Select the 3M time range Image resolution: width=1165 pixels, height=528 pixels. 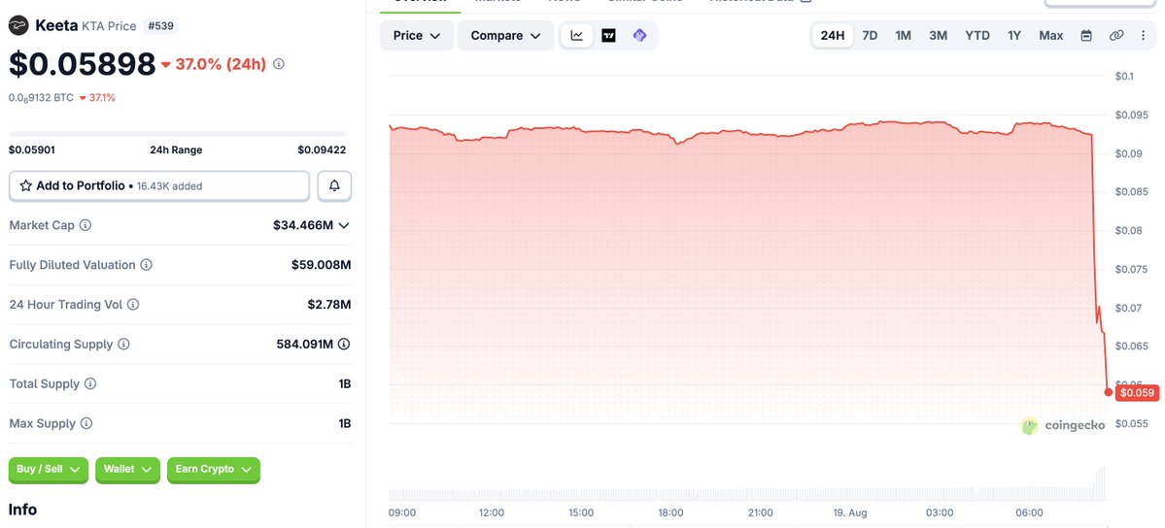tap(938, 36)
